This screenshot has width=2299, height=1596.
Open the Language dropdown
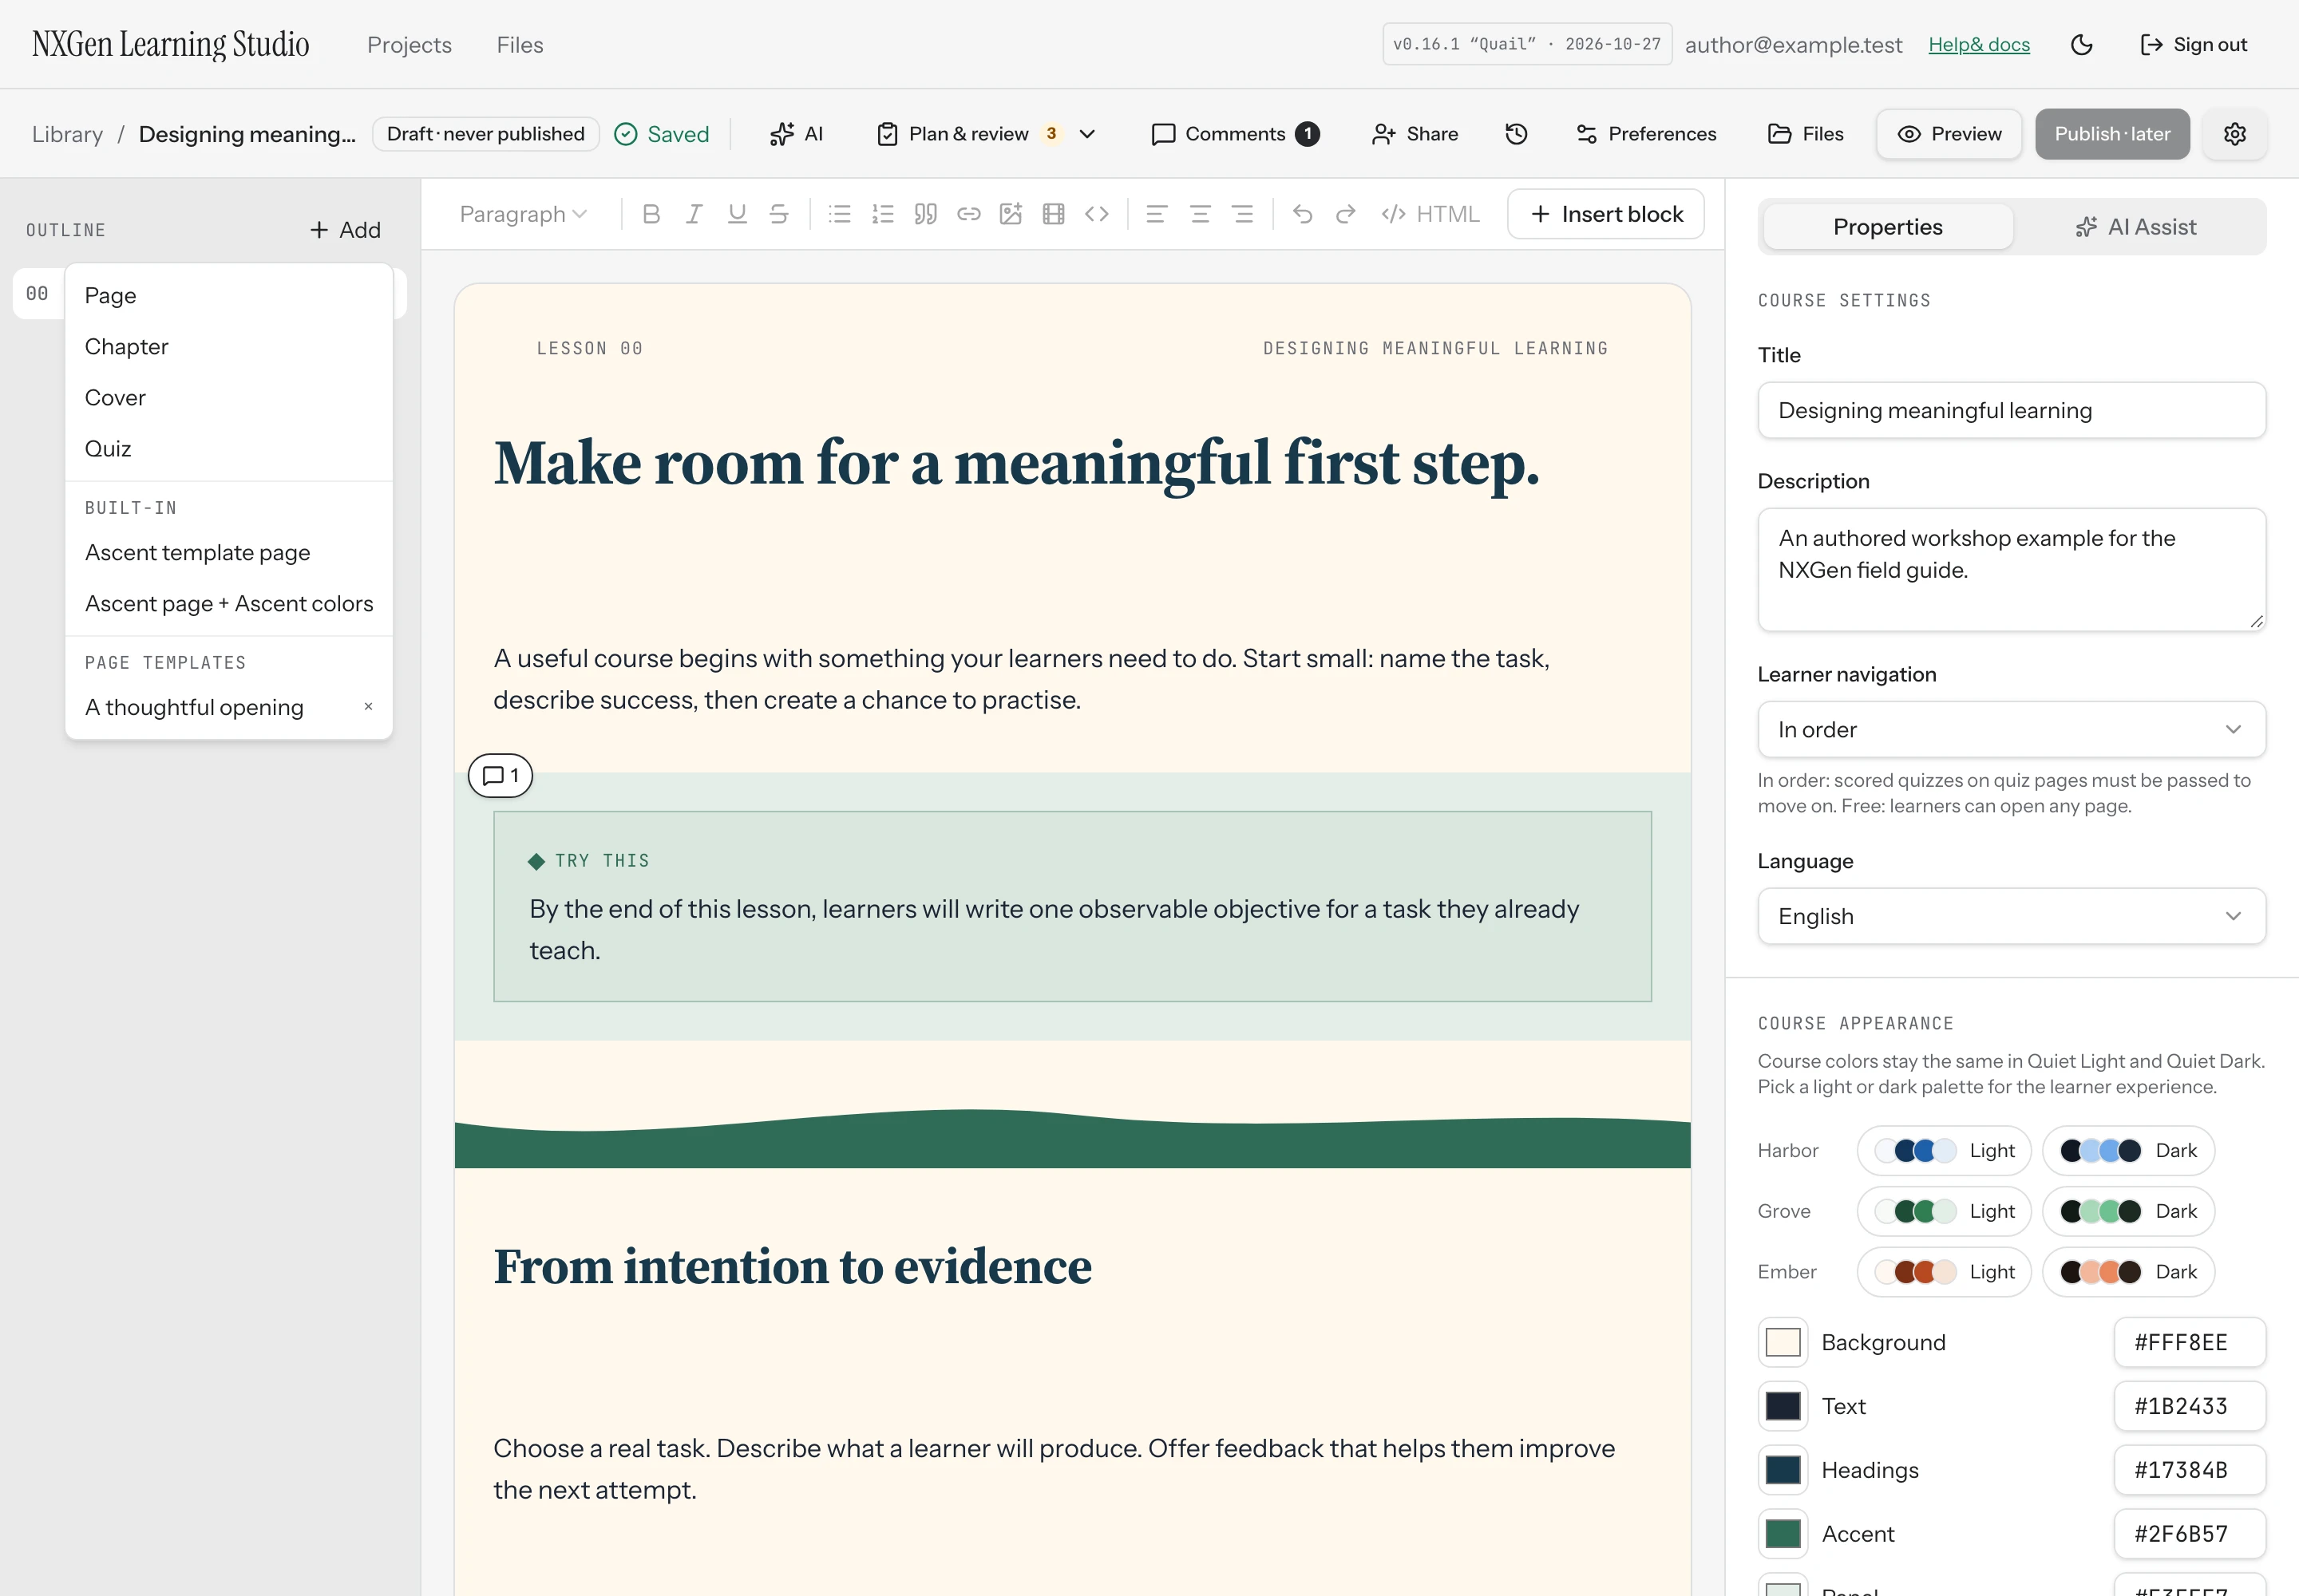2011,916
